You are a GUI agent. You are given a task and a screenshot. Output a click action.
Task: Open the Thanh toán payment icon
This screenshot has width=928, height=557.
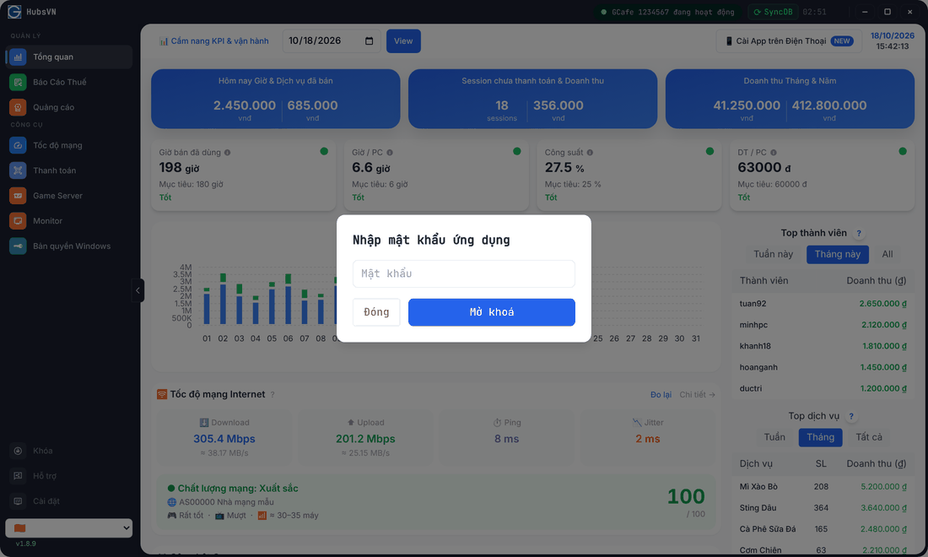coord(18,170)
